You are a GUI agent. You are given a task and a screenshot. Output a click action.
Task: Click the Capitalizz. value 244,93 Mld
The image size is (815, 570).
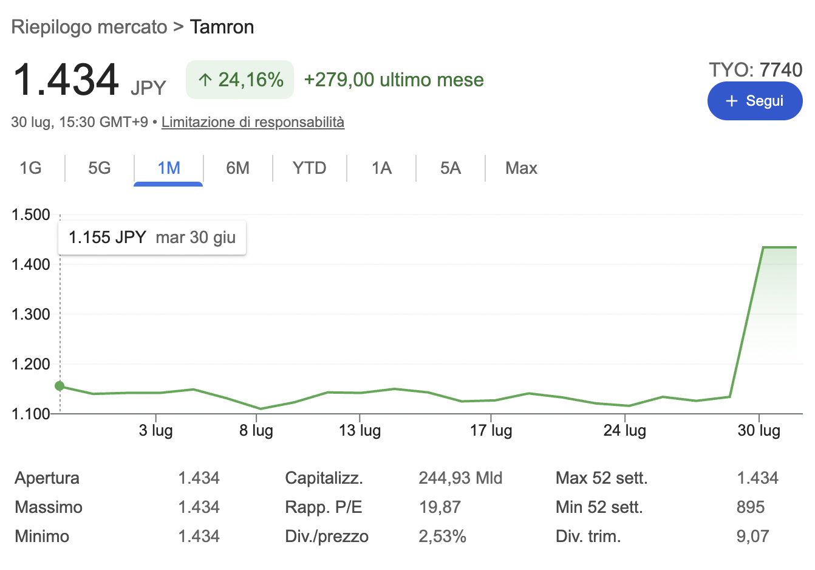pos(460,478)
